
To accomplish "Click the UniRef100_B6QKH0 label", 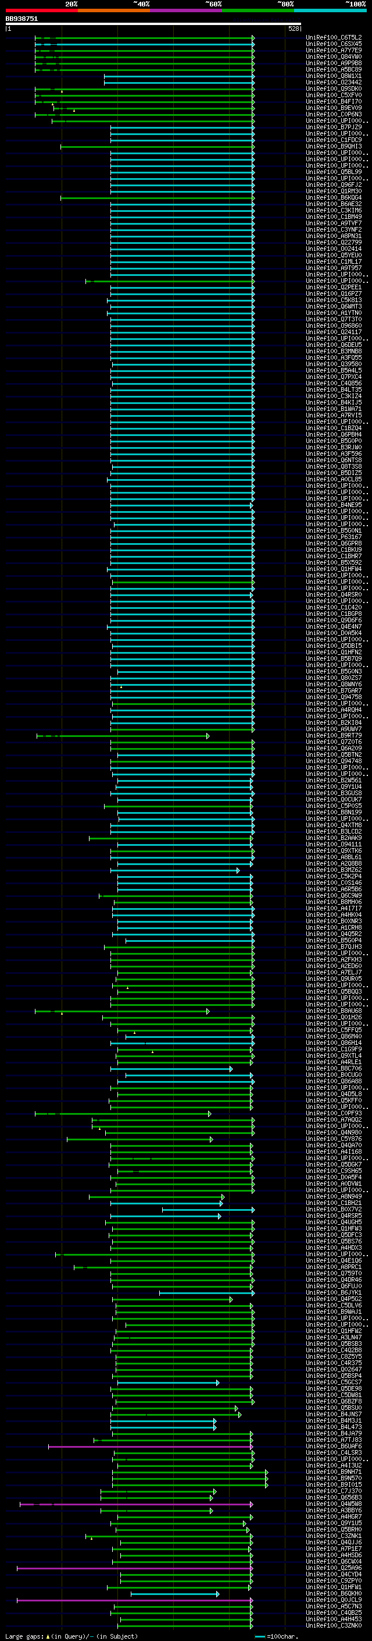I will (x=334, y=1593).
